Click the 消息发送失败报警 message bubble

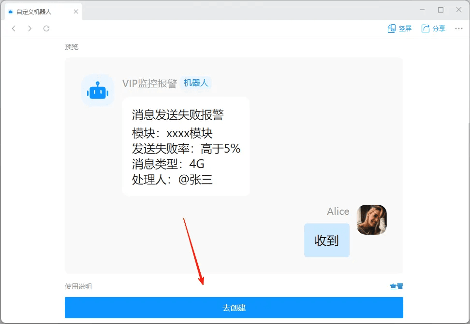pyautogui.click(x=186, y=146)
